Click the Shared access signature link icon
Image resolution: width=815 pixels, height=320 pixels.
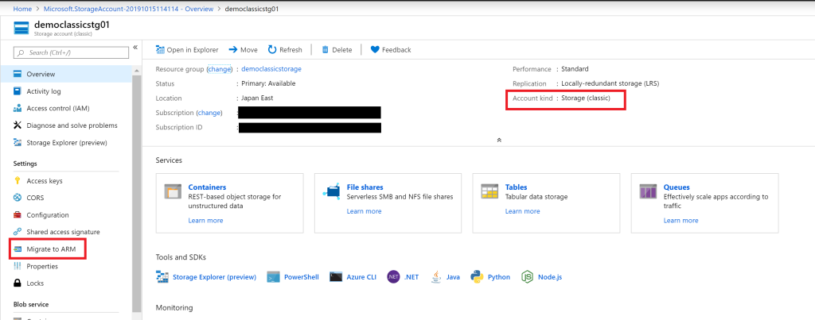click(18, 232)
